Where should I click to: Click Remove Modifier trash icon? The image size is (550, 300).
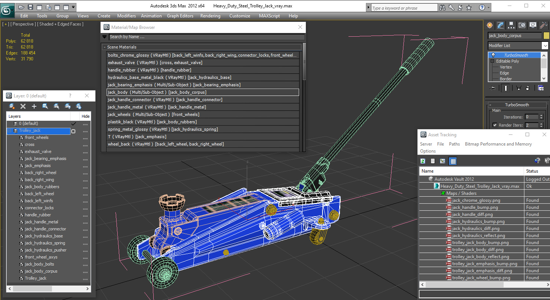[x=527, y=88]
